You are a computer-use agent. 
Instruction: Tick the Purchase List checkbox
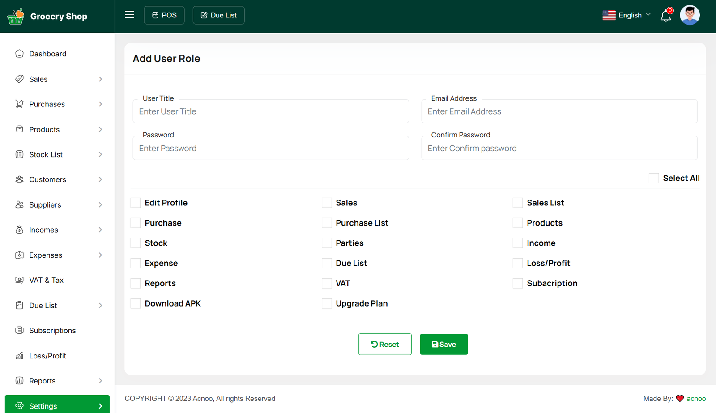327,223
